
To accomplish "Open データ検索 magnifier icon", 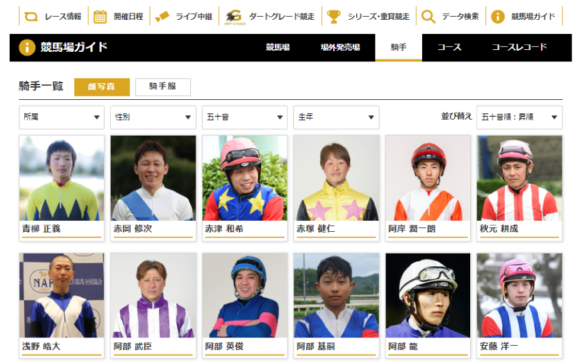I will 428,16.
